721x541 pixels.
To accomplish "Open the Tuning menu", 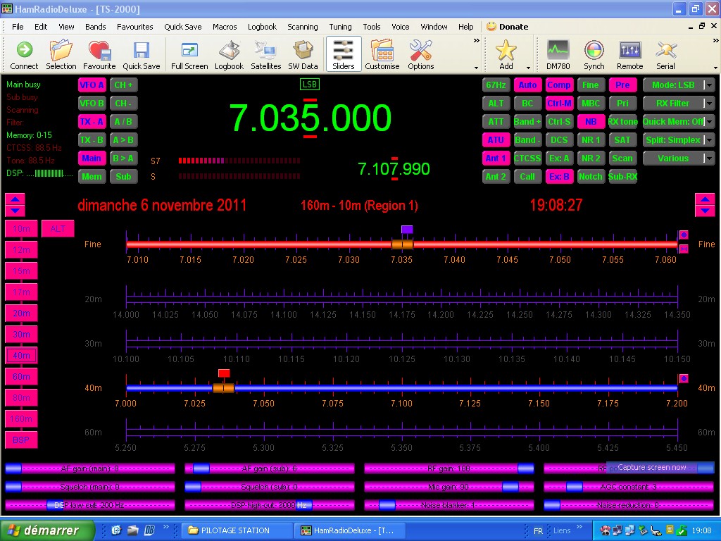I will 340,27.
